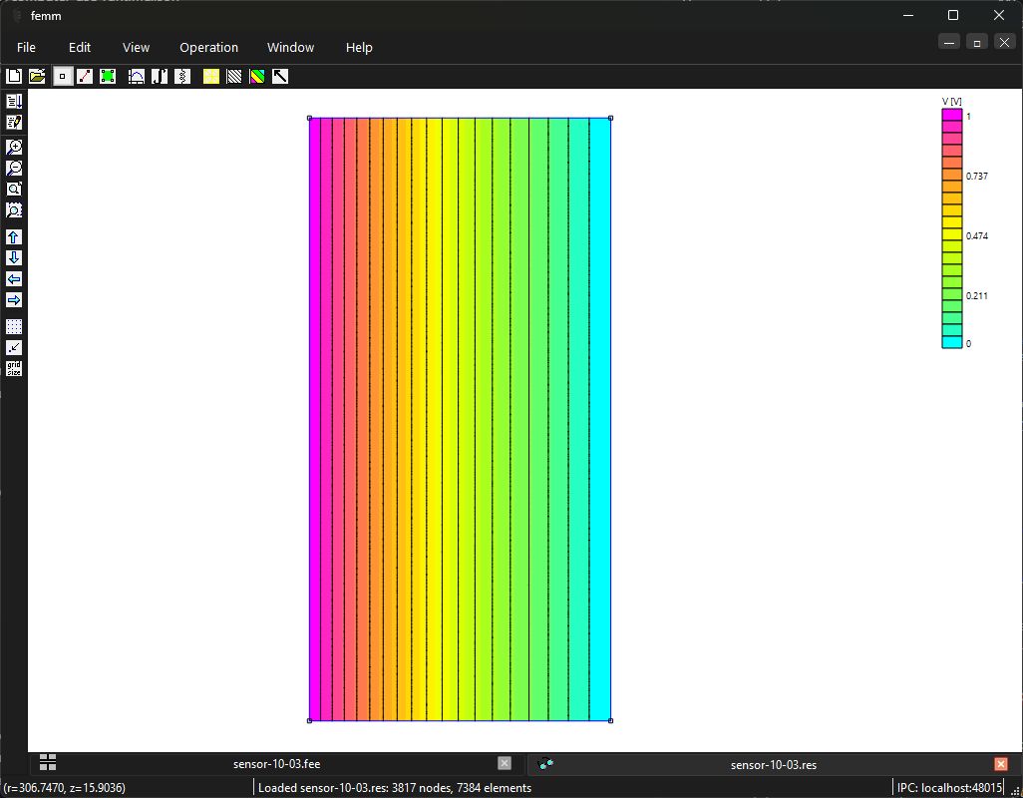This screenshot has width=1023, height=798.
Task: Toggle snap to grid icon
Action: [14, 347]
